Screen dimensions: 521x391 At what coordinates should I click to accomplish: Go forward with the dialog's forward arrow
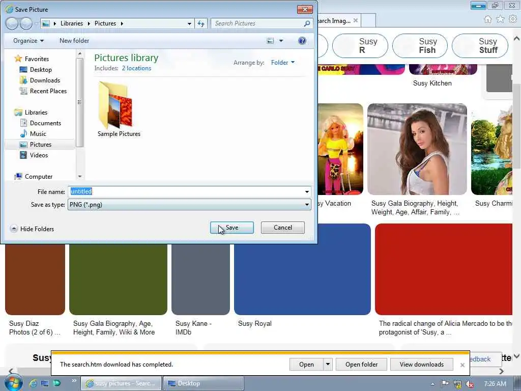26,23
